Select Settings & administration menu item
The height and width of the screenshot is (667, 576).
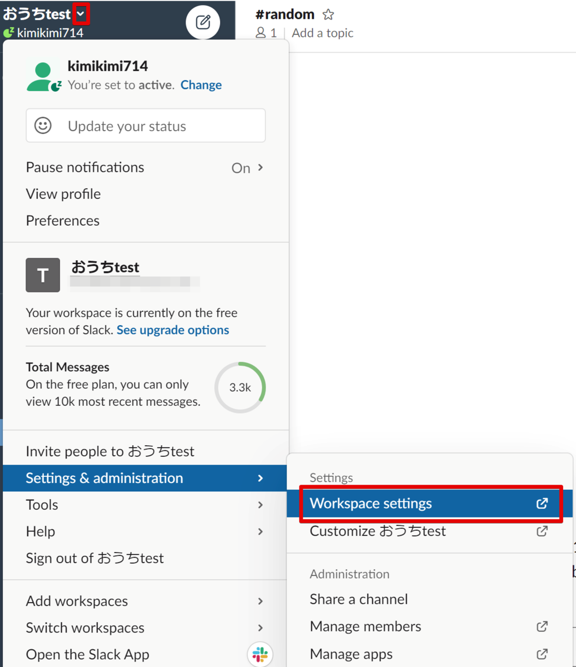point(146,478)
